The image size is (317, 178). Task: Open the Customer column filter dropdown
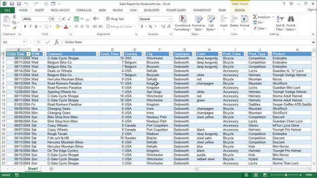(x=98, y=54)
